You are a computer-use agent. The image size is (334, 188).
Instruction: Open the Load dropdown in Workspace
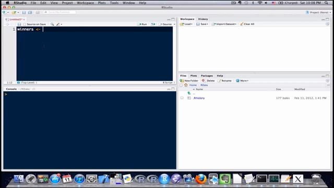pyautogui.click(x=186, y=24)
